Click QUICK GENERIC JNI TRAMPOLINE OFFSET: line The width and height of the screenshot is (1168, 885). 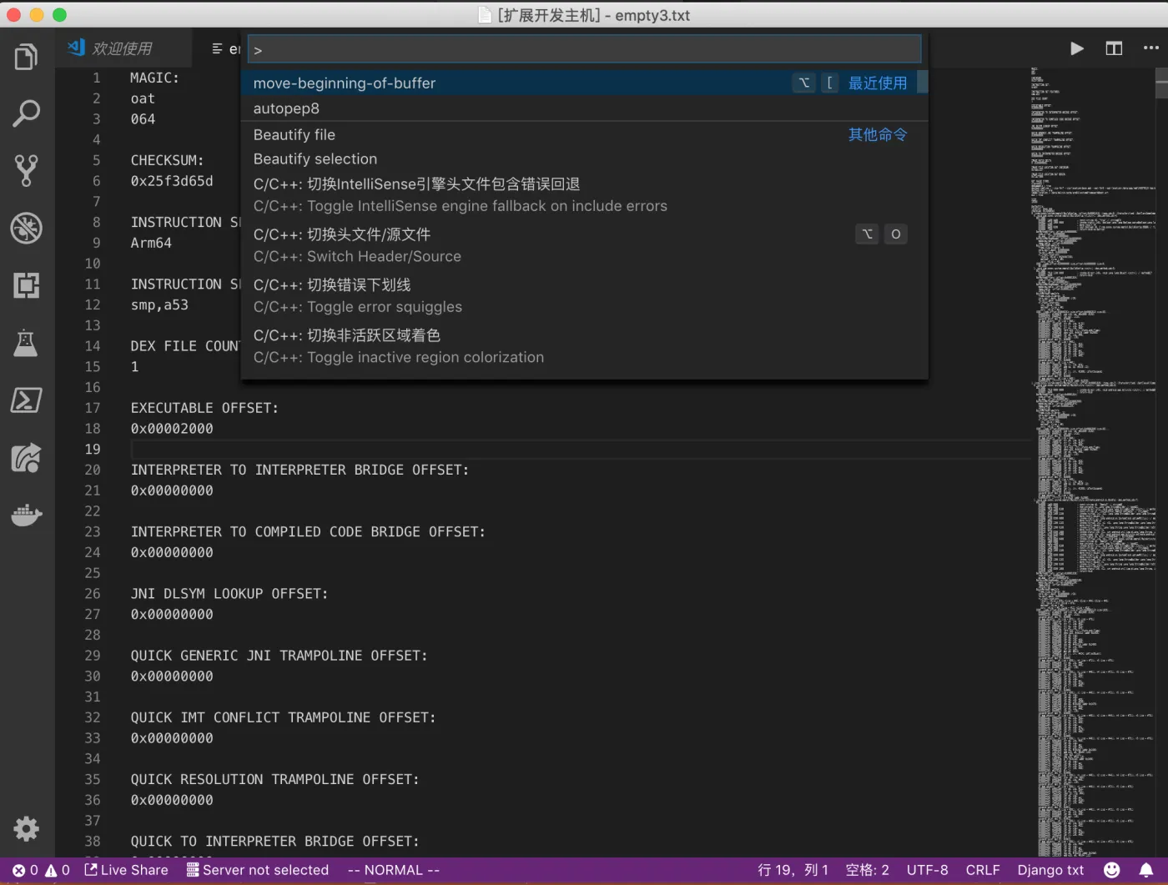tap(279, 656)
